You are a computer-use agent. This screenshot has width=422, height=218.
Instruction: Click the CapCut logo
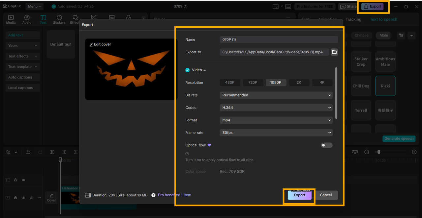pos(12,6)
